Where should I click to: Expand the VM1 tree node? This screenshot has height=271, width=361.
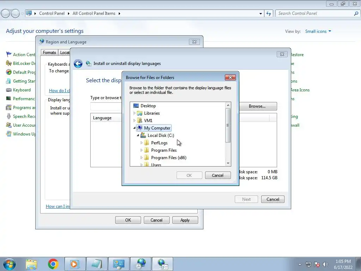(134, 121)
